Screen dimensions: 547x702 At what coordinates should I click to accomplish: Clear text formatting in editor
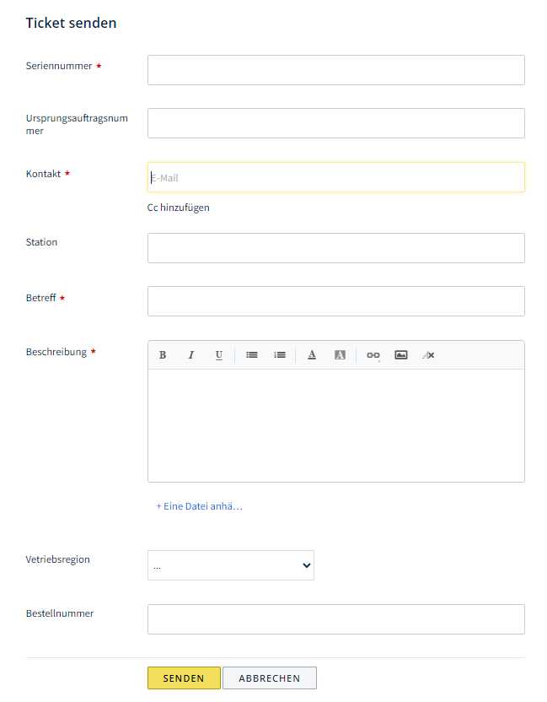[x=428, y=355]
